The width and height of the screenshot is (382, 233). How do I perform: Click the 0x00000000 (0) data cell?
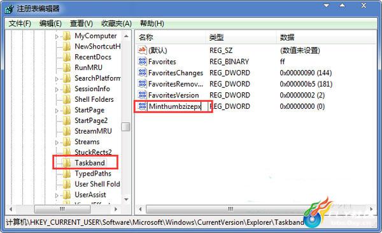click(302, 106)
